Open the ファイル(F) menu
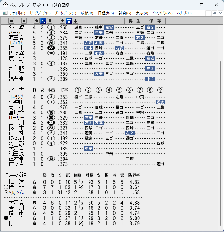Viewport: 224px width, 232px height. 17,13
